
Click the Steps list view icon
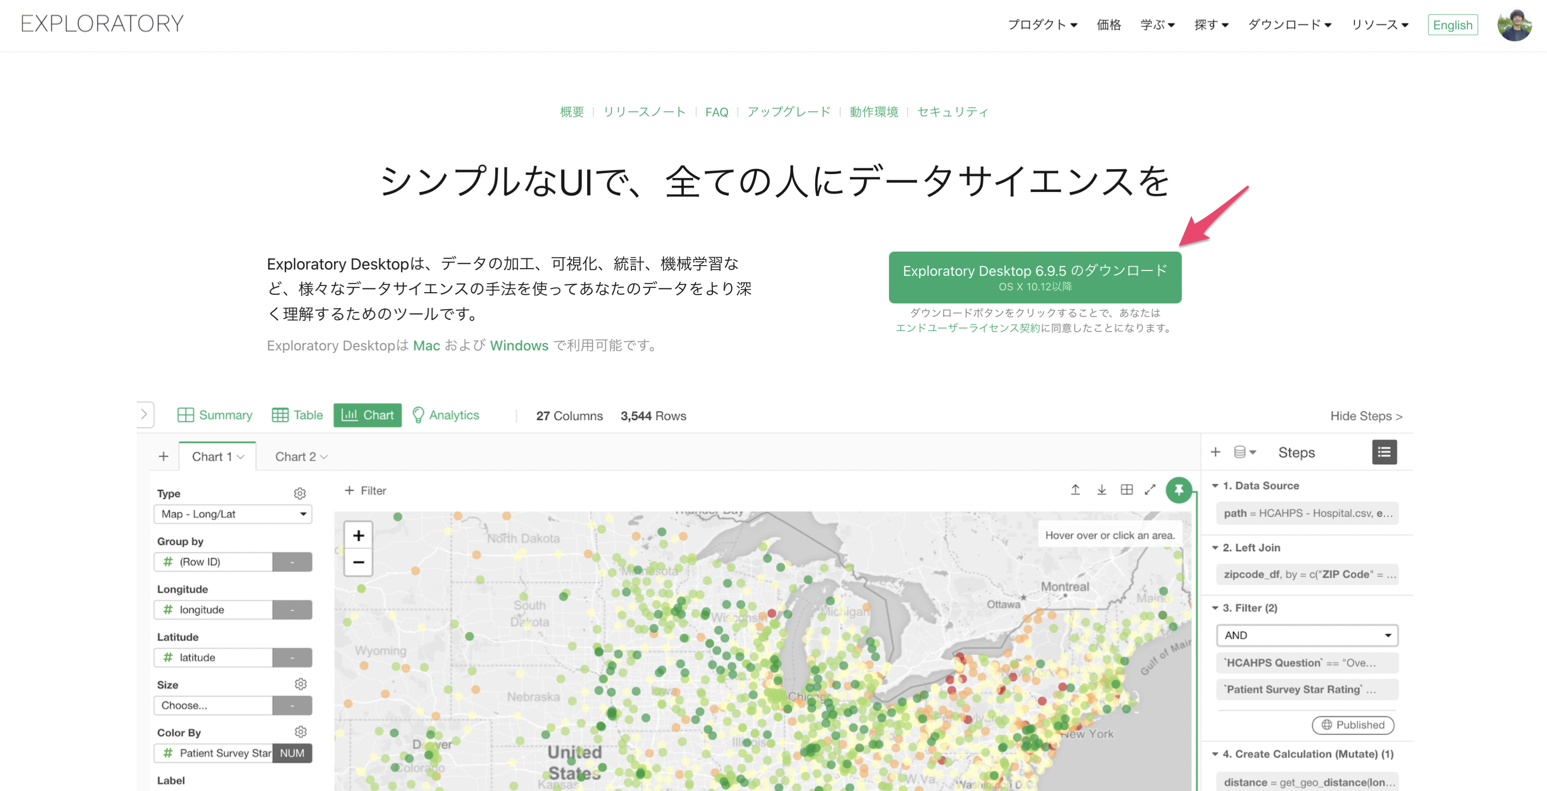pos(1384,452)
